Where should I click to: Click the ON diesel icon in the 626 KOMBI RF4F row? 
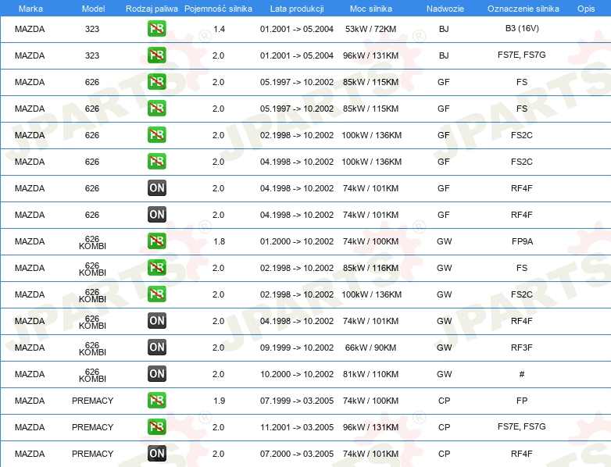pyautogui.click(x=156, y=321)
